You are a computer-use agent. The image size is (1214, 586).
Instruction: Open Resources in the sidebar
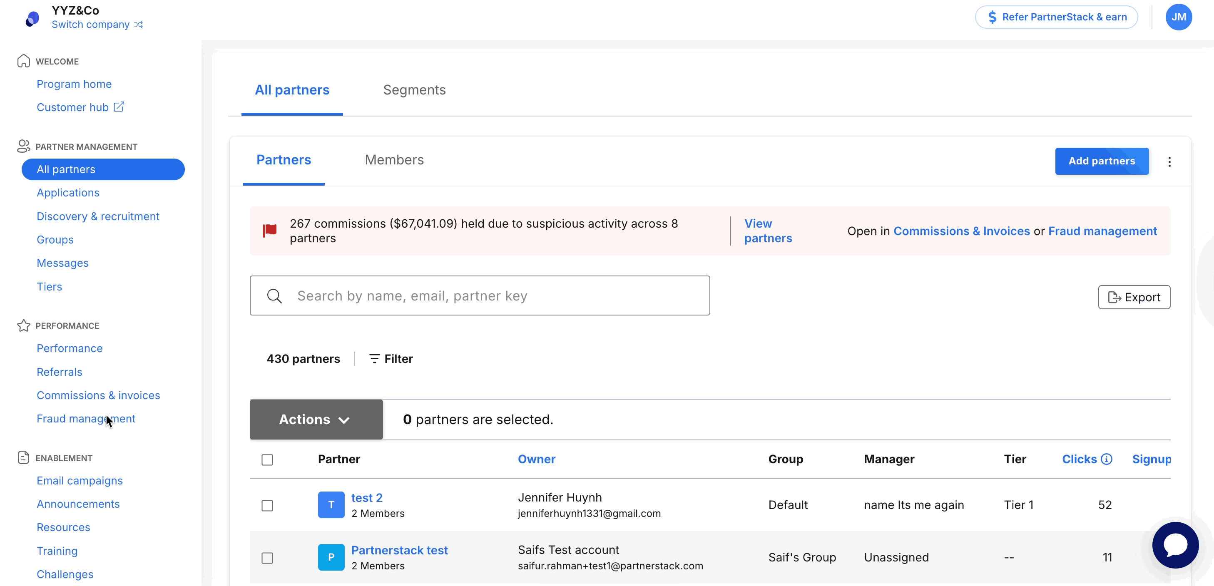64,527
